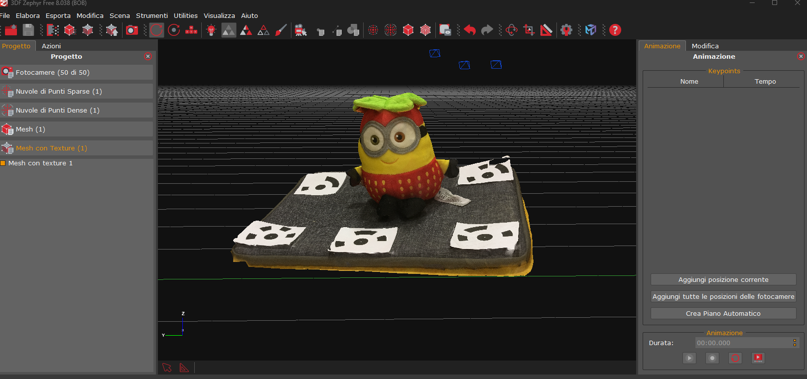This screenshot has height=379, width=807.
Task: Close the Progetto panel
Action: pos(148,56)
